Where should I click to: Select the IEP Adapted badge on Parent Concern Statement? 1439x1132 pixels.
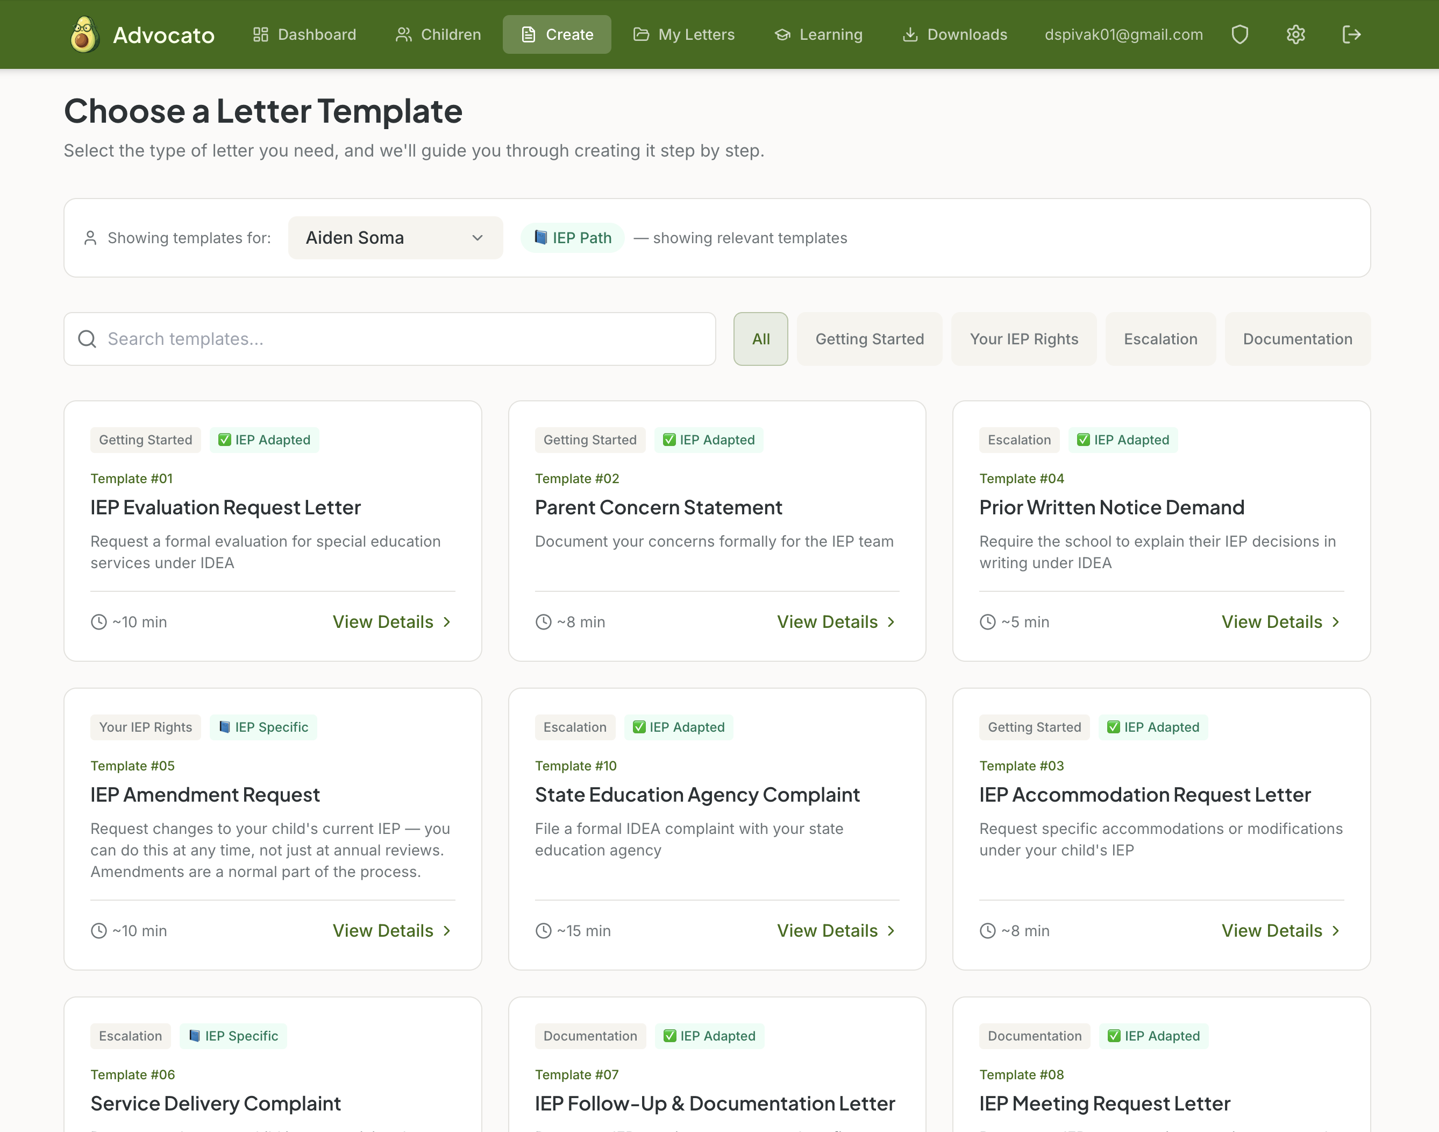coord(708,440)
